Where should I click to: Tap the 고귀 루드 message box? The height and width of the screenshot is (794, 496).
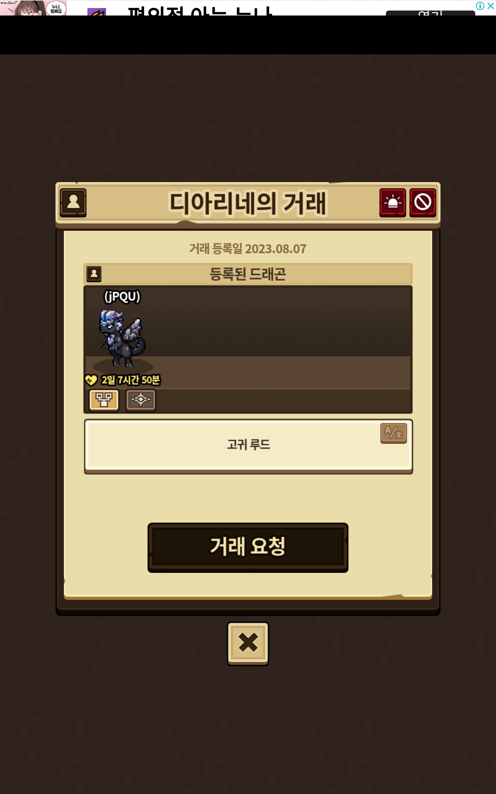[248, 446]
